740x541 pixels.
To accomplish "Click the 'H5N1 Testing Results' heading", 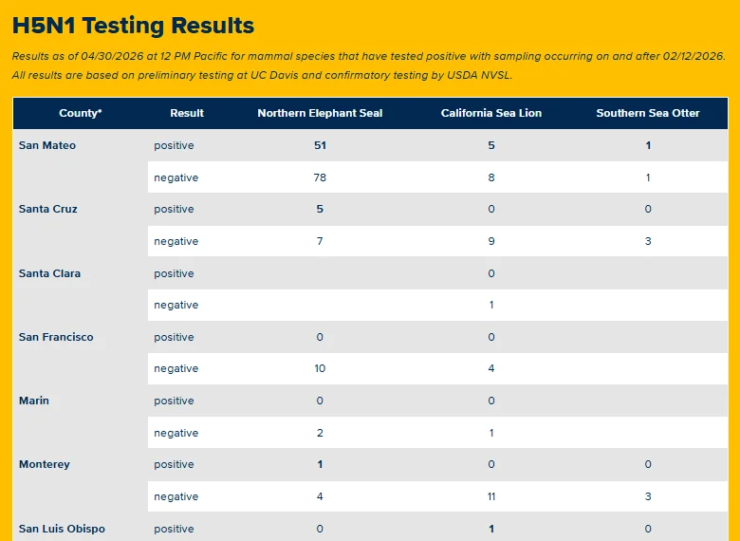I will (x=133, y=26).
